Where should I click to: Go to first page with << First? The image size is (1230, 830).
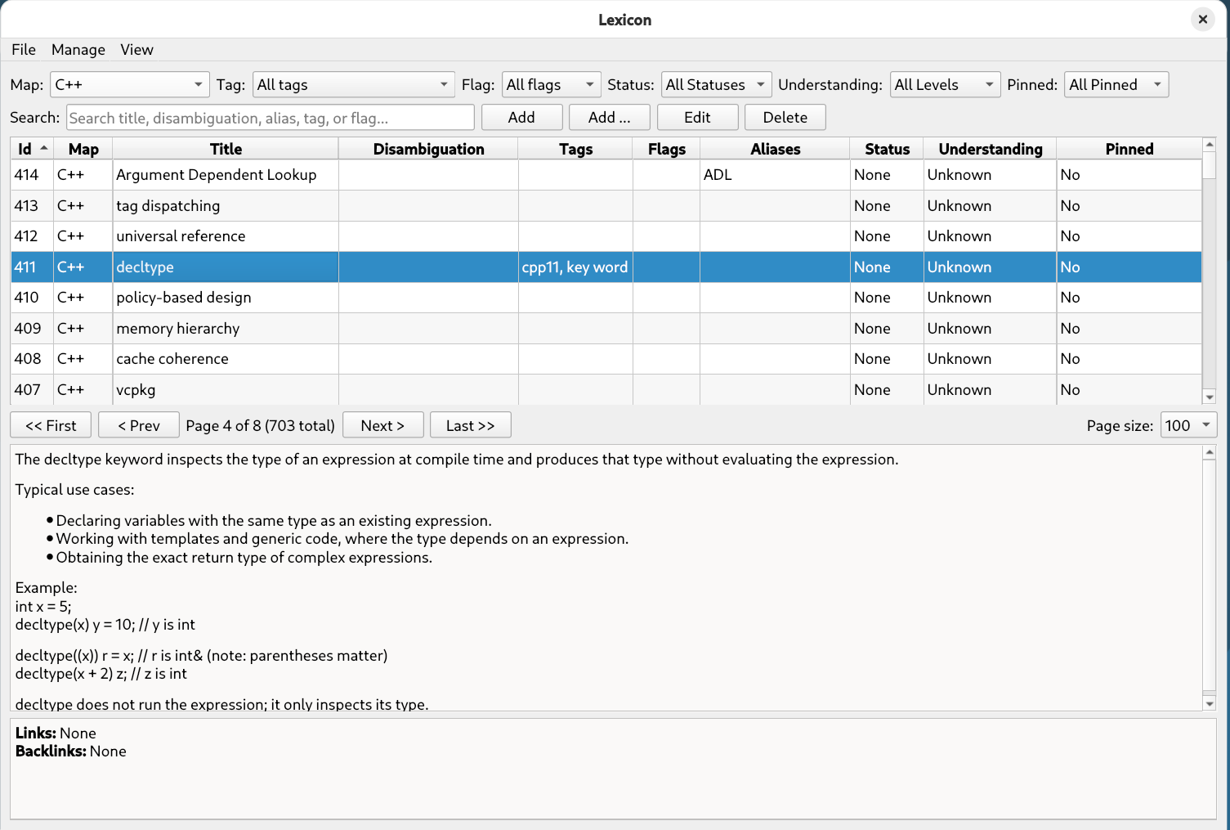pyautogui.click(x=51, y=425)
